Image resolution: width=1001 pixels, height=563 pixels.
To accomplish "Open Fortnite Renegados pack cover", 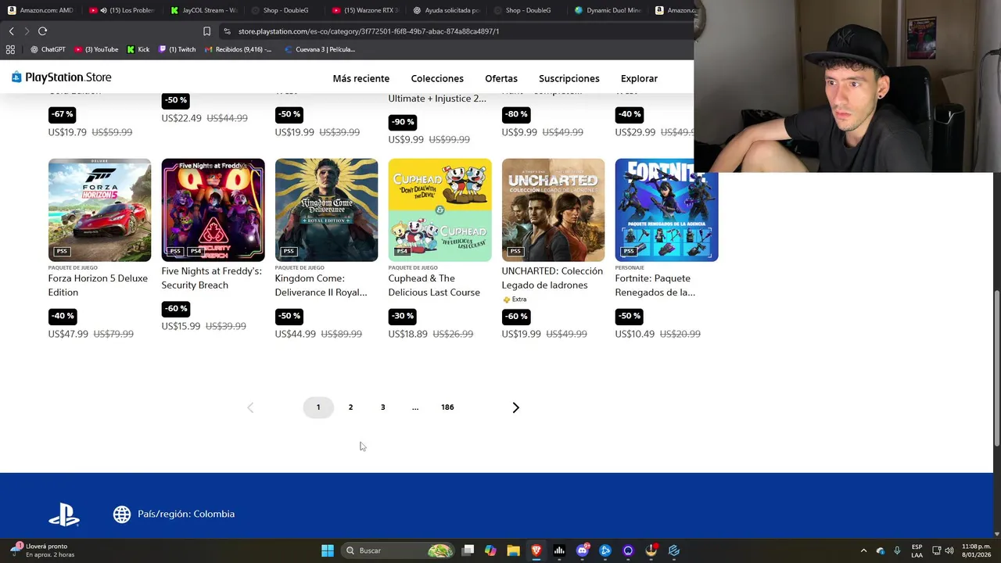I will (x=666, y=210).
